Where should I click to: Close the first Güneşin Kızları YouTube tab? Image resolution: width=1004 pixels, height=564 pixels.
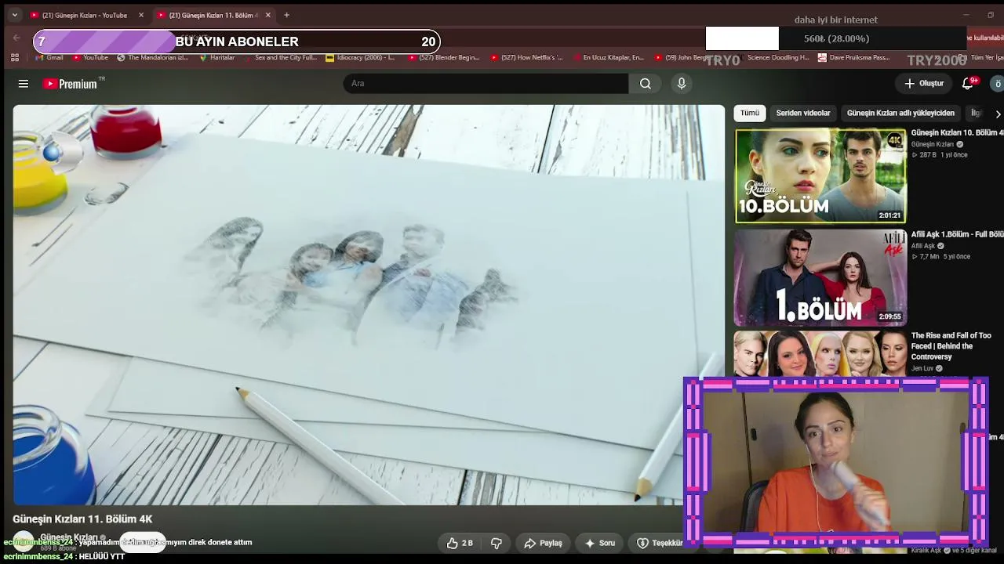[x=141, y=15]
